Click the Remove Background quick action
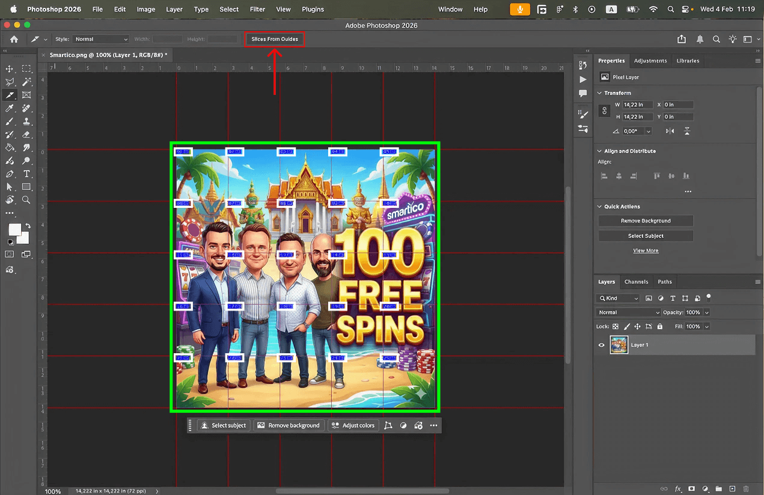This screenshot has width=764, height=495. click(x=646, y=221)
